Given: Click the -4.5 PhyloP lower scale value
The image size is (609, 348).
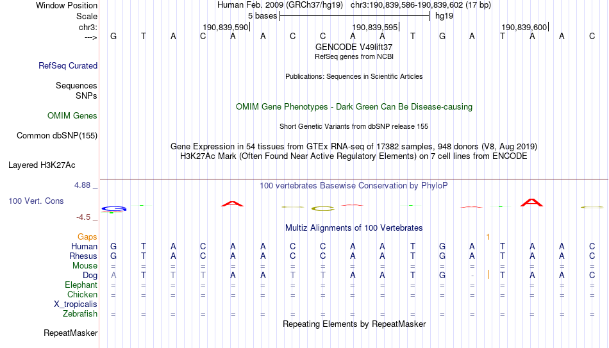Looking at the screenshot, I should click(83, 217).
